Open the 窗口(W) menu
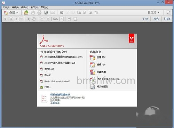Screen dimensions: 174x128 34,7
